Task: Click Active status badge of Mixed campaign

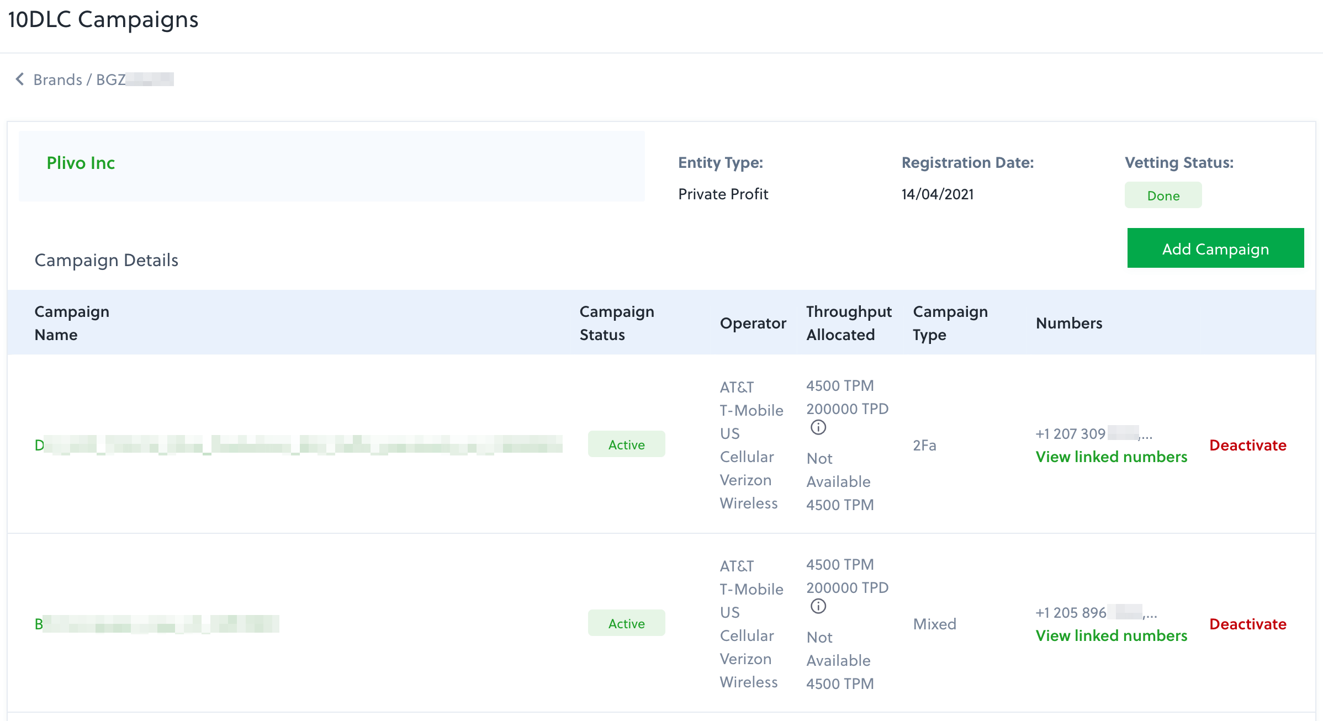Action: [x=626, y=623]
